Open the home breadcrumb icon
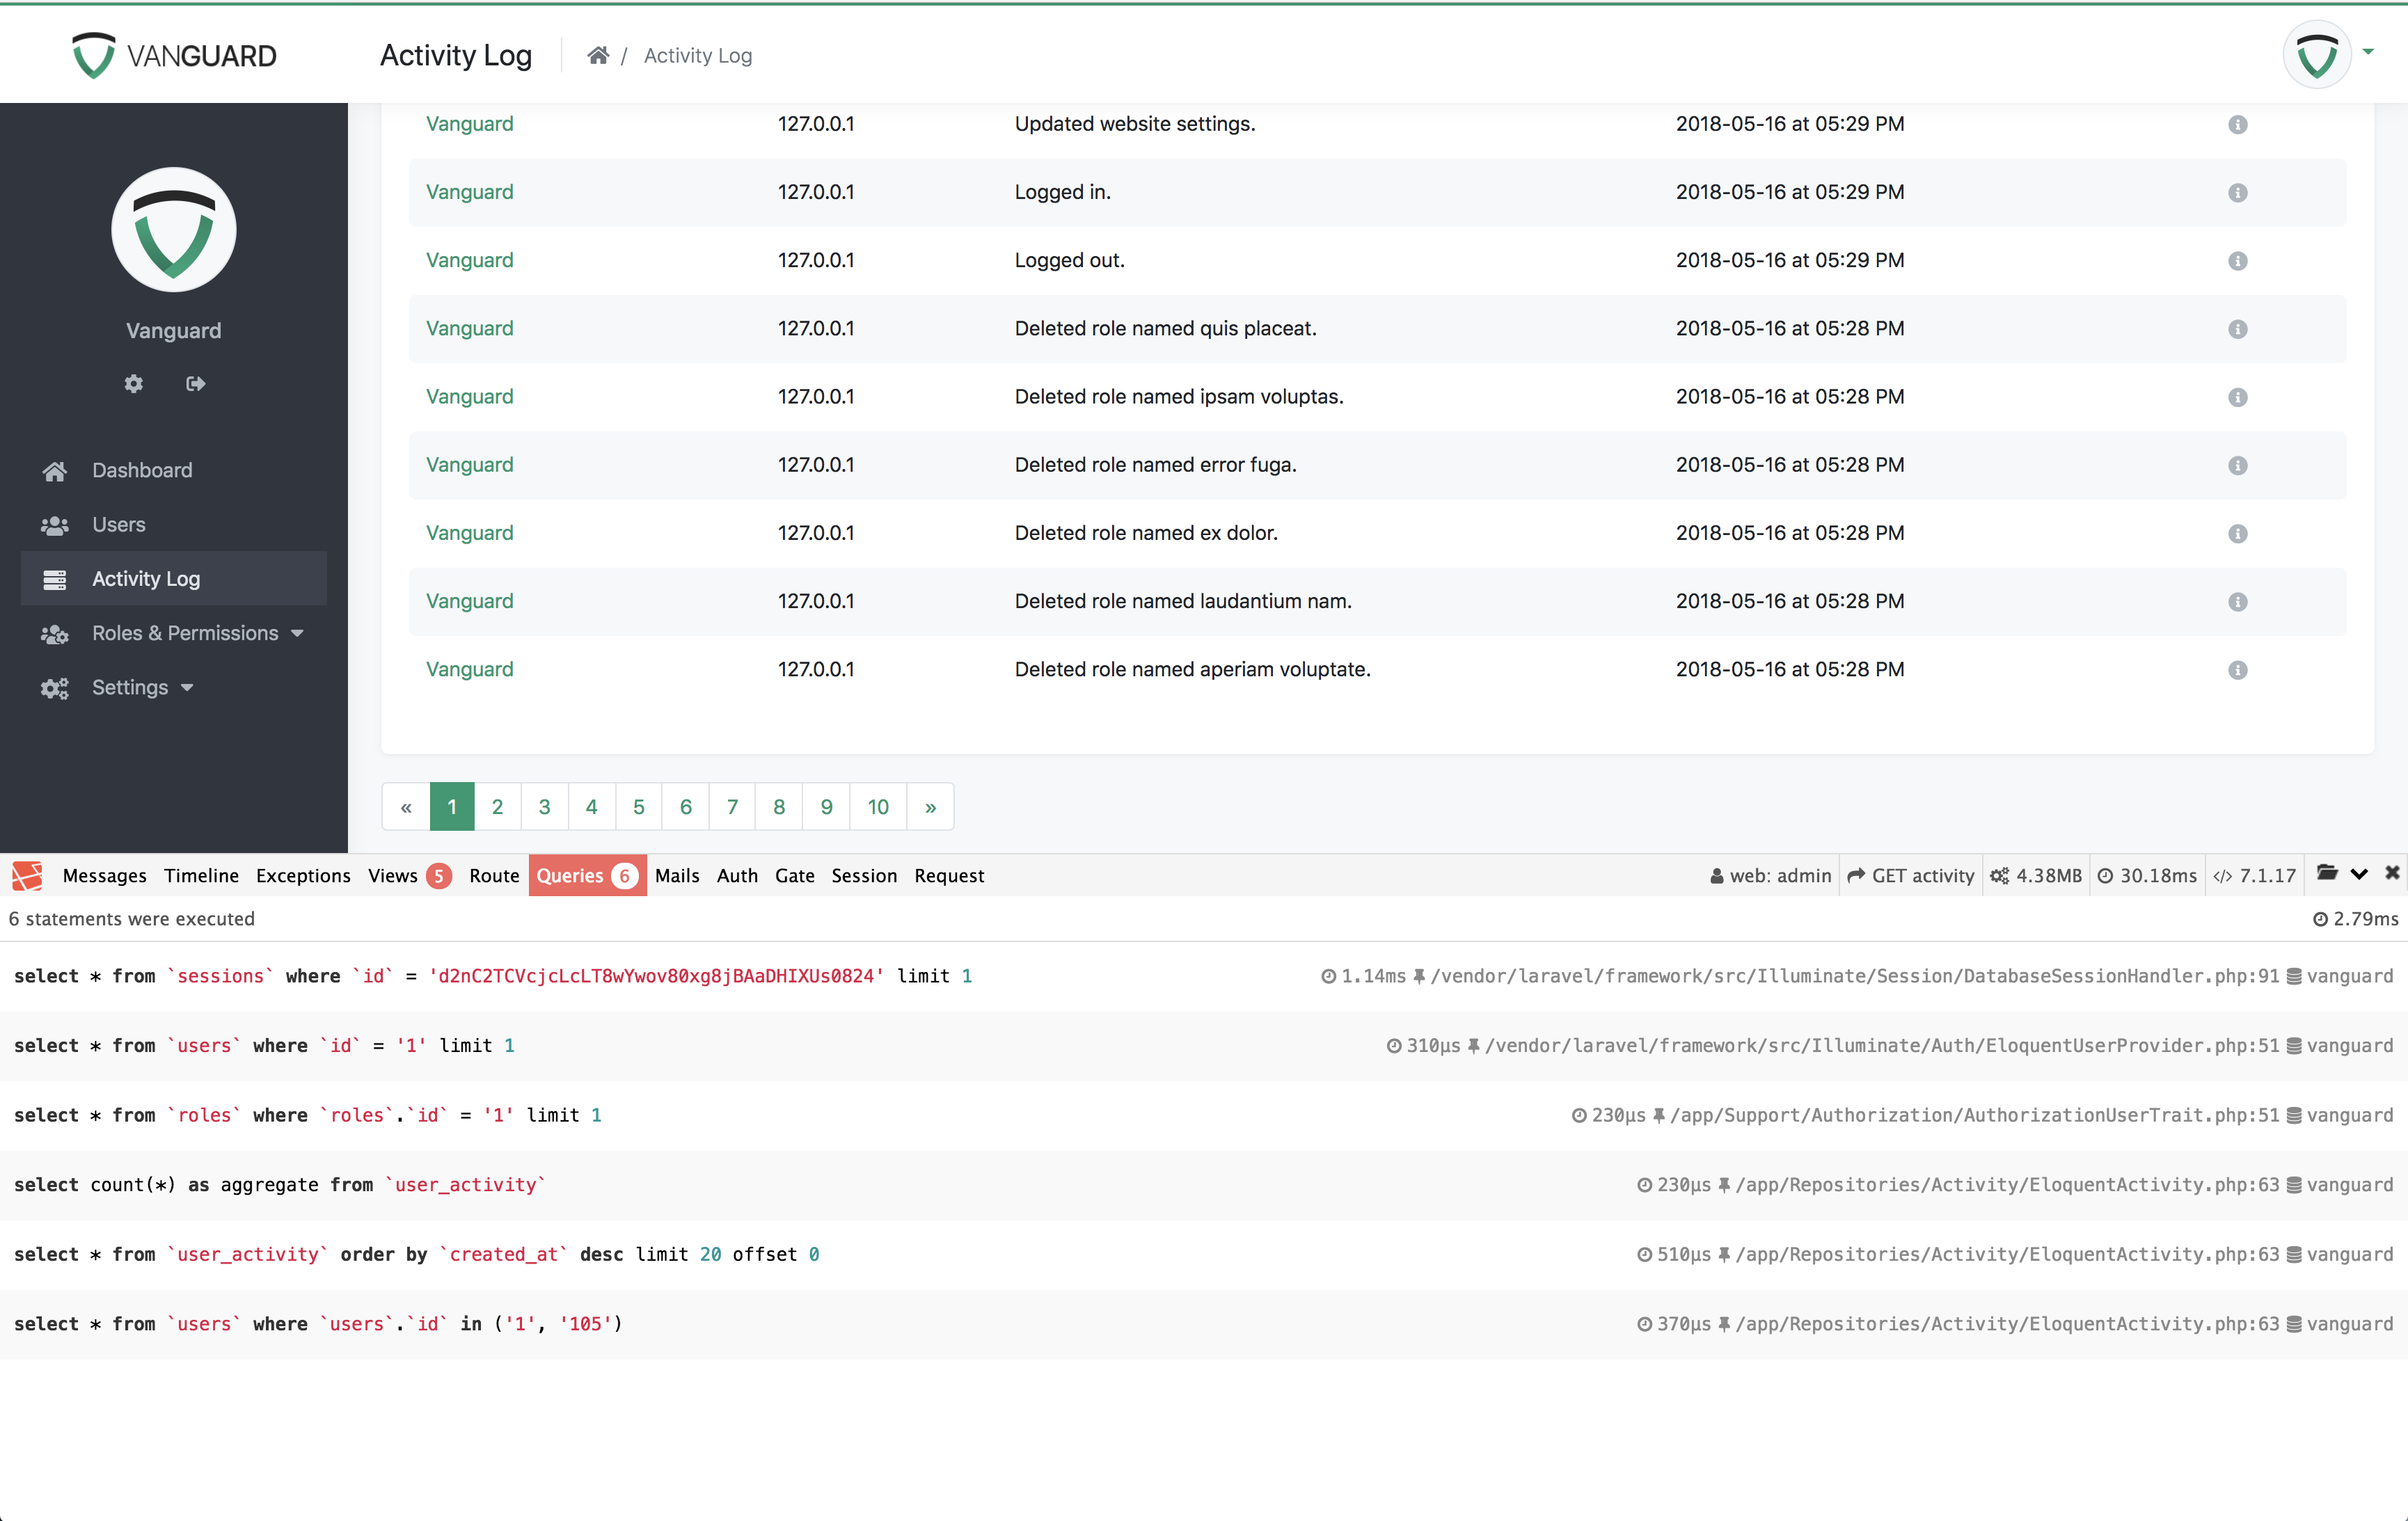This screenshot has width=2408, height=1521. click(598, 55)
